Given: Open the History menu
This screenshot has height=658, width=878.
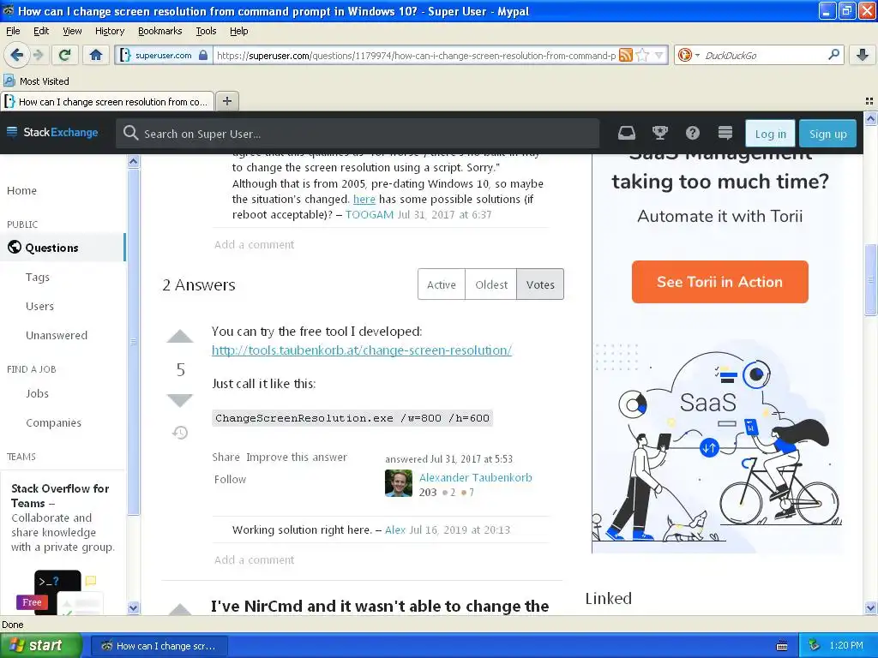Looking at the screenshot, I should (110, 31).
